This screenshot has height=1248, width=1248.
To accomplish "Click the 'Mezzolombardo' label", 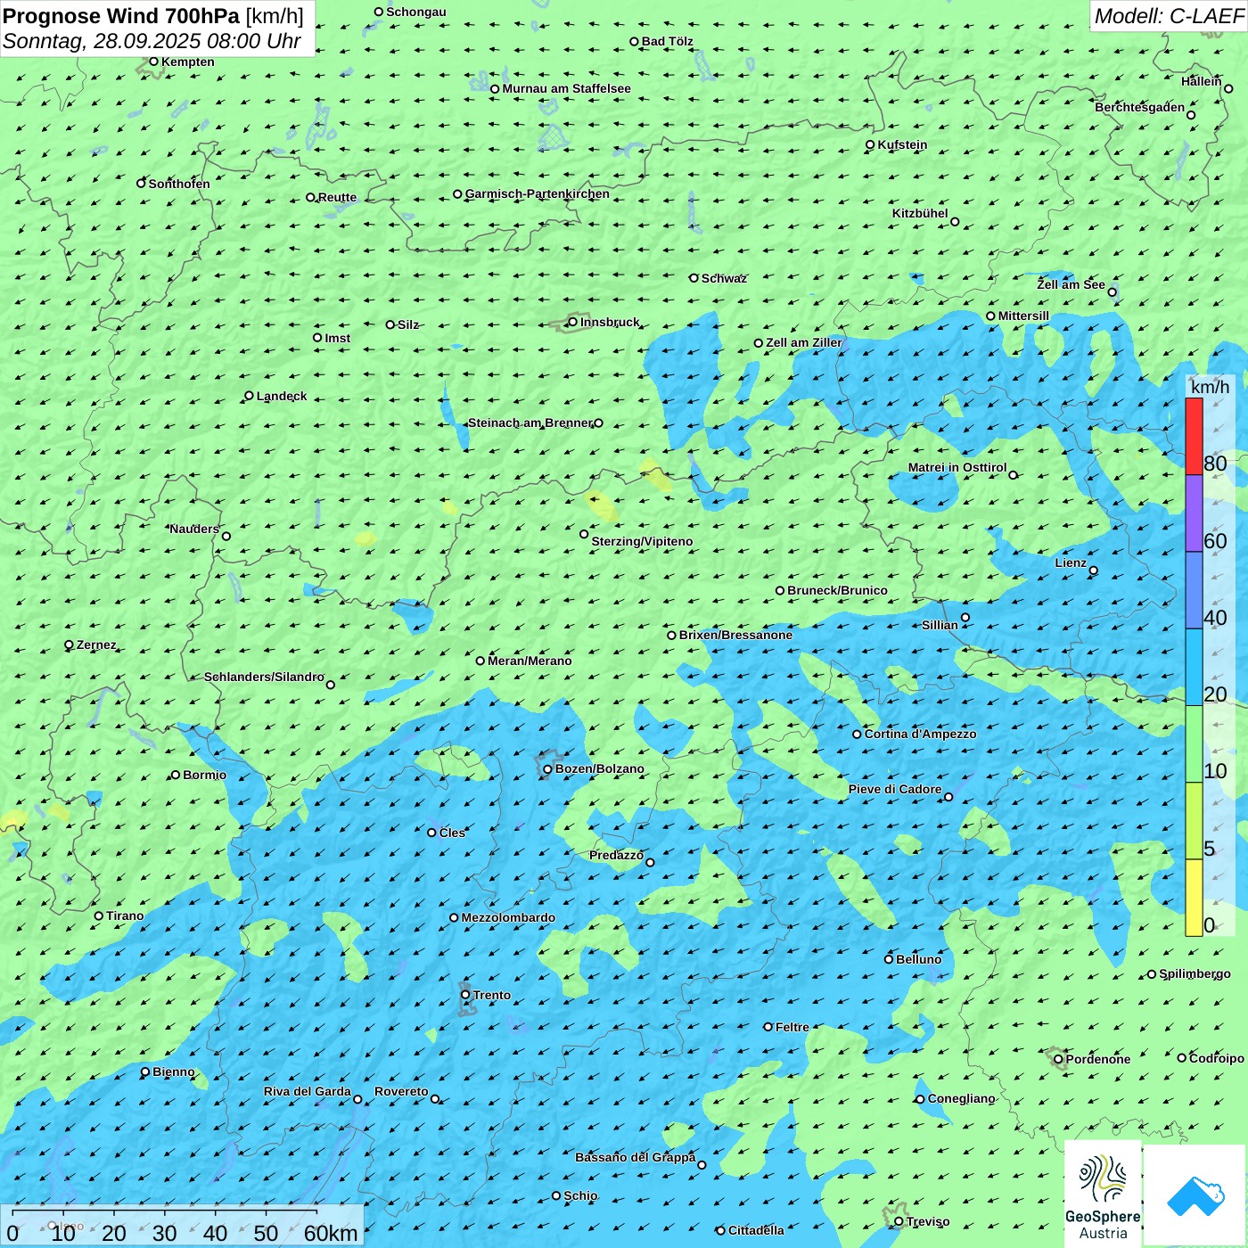I will (x=508, y=917).
